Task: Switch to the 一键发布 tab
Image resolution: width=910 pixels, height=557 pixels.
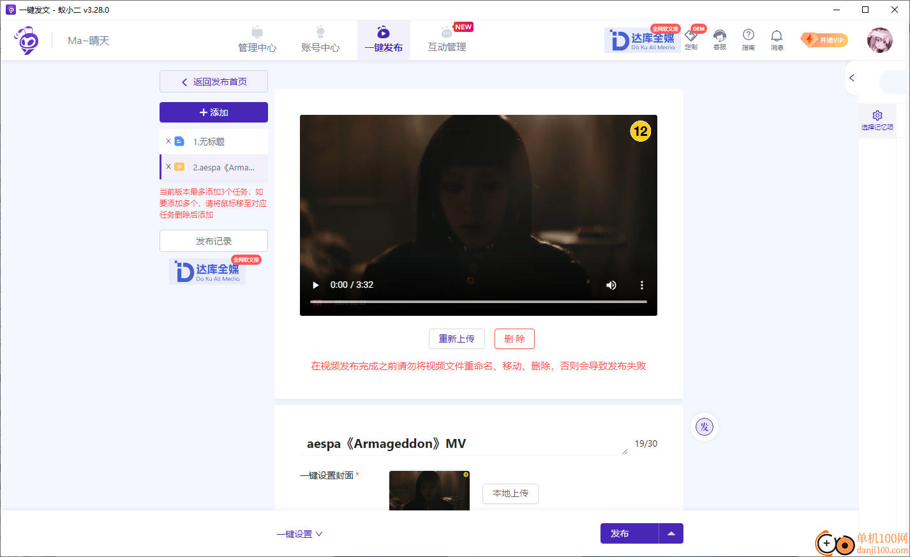Action: pyautogui.click(x=384, y=40)
